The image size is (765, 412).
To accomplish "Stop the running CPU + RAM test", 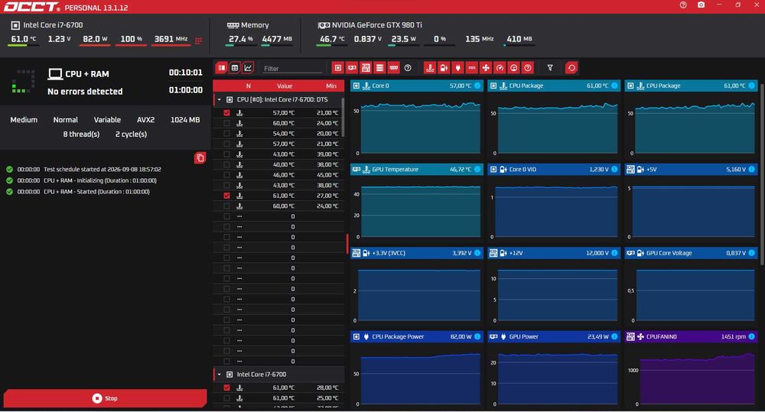I will pyautogui.click(x=105, y=398).
